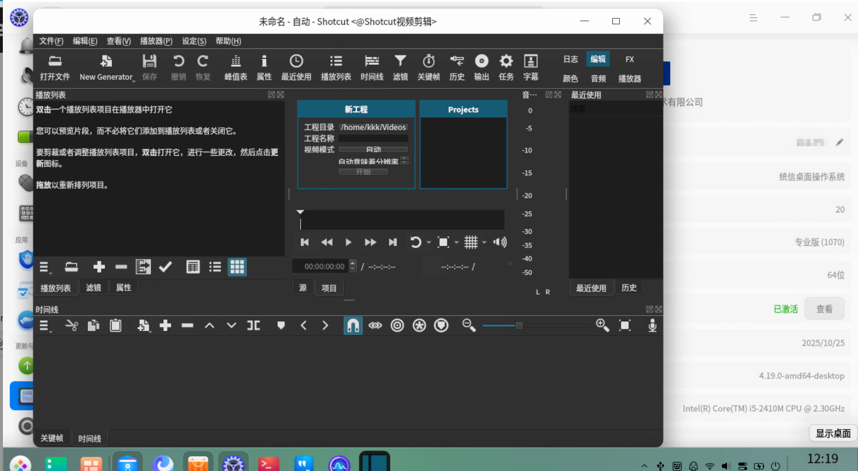Click the timeline scissors cut icon
The width and height of the screenshot is (858, 471).
coord(71,325)
